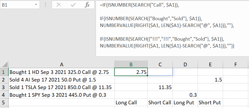Select cell containing Bought 1 HD Sep 3
Image resolution: width=249 pixels, height=108 pixels.
[62, 72]
